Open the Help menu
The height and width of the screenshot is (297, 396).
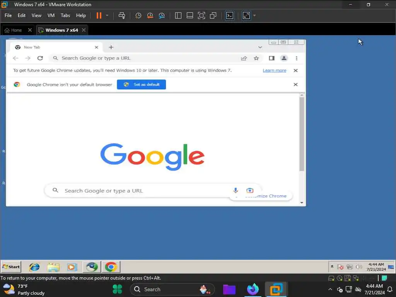coord(81,15)
